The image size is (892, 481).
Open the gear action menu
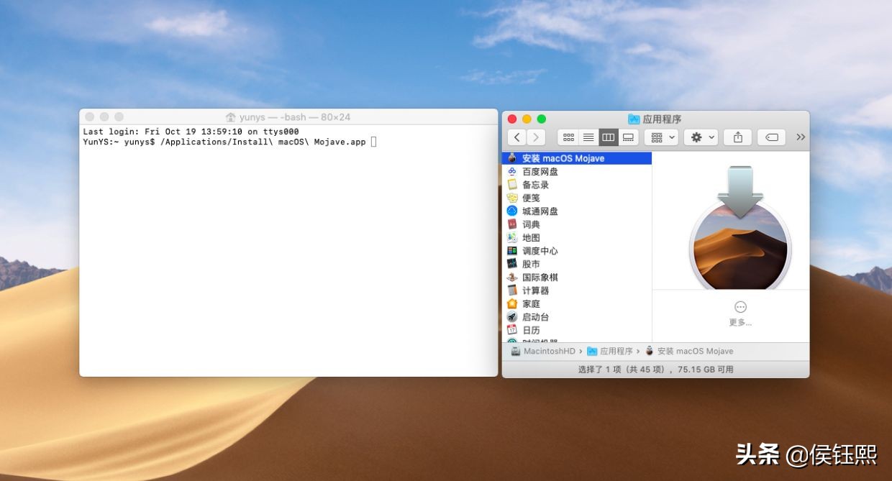(700, 137)
